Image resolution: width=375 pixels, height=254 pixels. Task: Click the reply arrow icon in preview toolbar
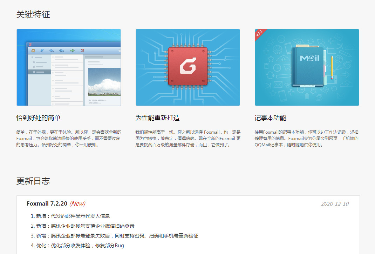point(52,51)
